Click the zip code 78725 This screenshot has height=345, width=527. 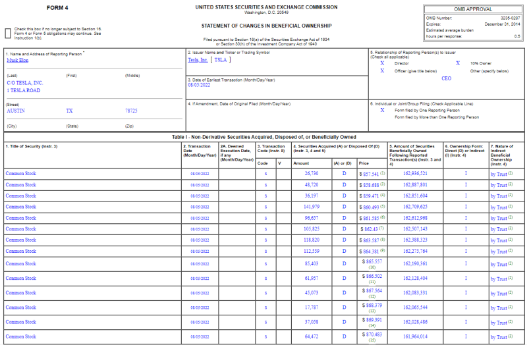(131, 111)
